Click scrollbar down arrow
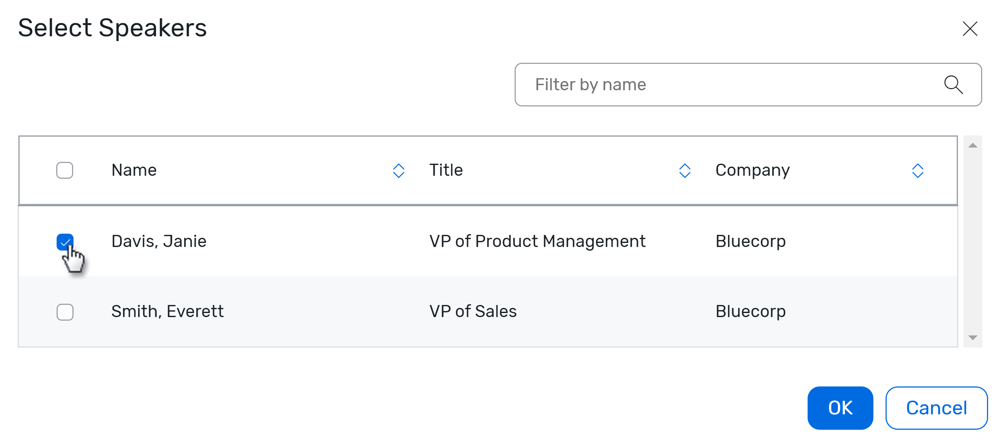The image size is (1005, 447). 972,337
